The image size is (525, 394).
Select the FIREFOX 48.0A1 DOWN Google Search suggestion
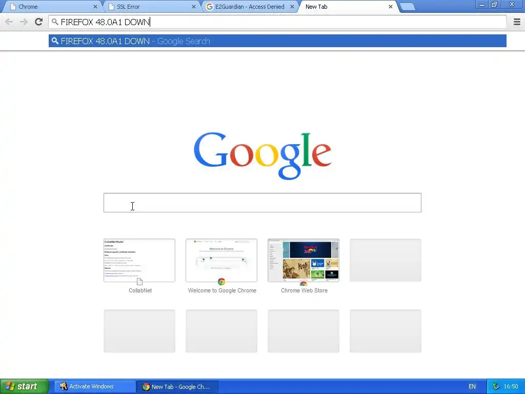pyautogui.click(x=277, y=41)
